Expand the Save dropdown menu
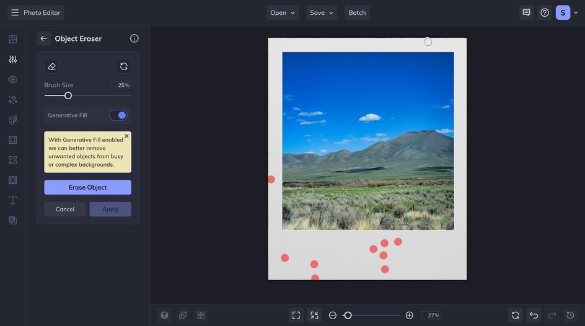 pyautogui.click(x=321, y=12)
